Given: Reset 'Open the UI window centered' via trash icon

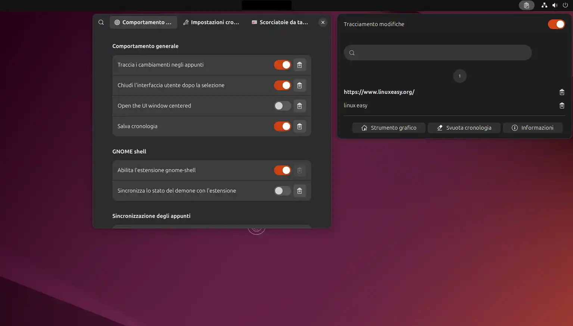Looking at the screenshot, I should coord(299,106).
